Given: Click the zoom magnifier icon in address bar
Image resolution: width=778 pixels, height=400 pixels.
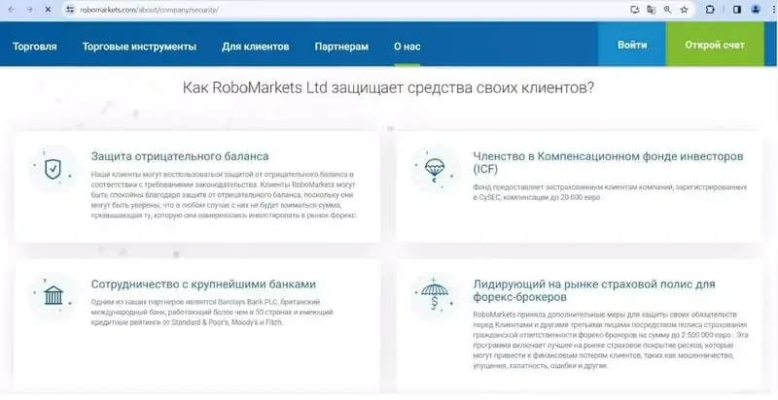Looking at the screenshot, I should point(667,10).
